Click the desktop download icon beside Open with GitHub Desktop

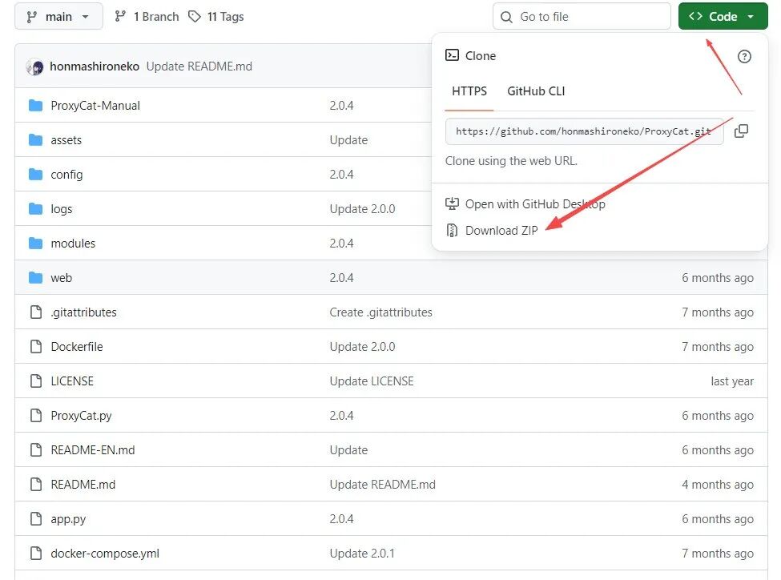click(452, 203)
